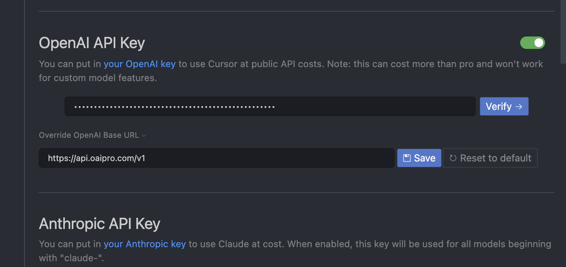566x267 pixels.
Task: Click the chevron beside Override OpenAI Base URL
Action: (x=144, y=135)
